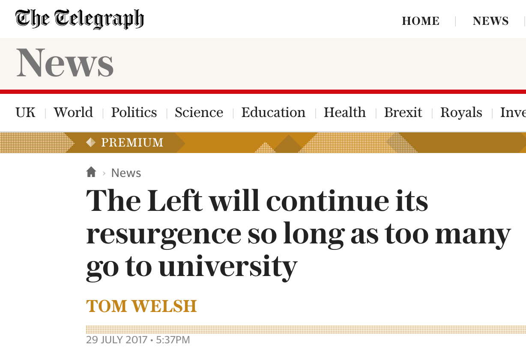Click the large News section heading

click(x=65, y=63)
